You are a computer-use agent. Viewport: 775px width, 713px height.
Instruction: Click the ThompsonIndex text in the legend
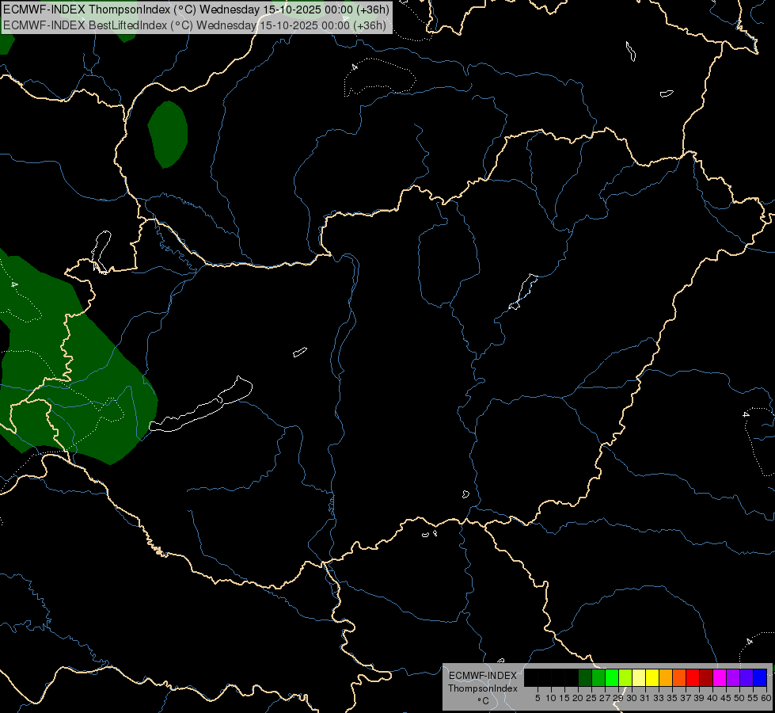point(482,688)
